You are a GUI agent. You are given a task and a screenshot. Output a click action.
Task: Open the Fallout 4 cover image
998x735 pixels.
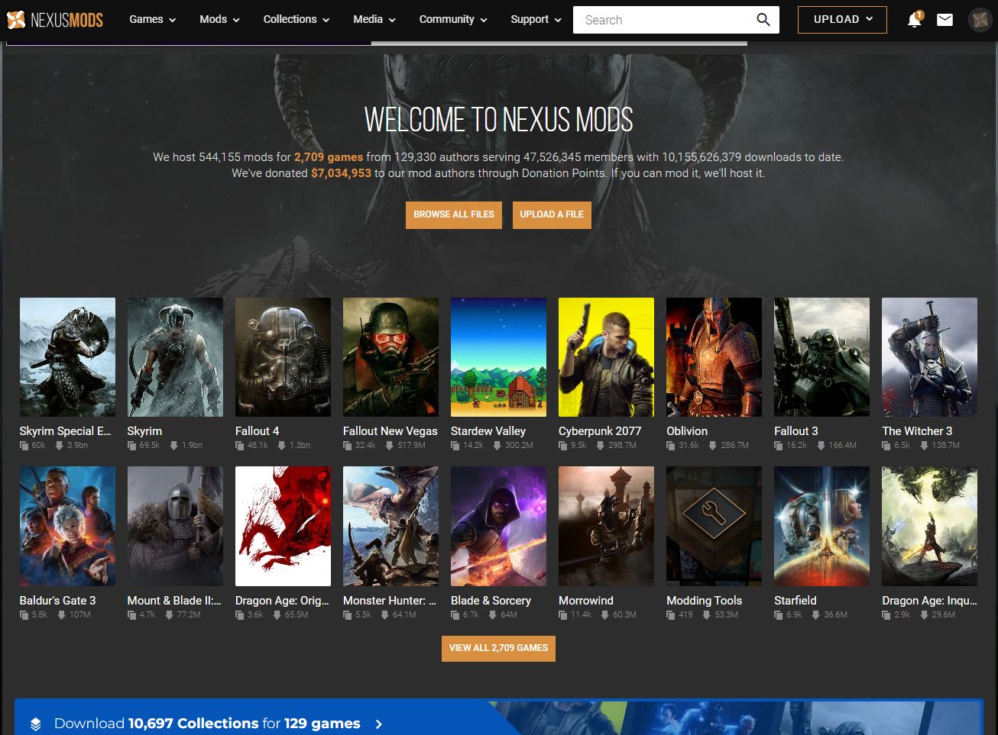[283, 357]
